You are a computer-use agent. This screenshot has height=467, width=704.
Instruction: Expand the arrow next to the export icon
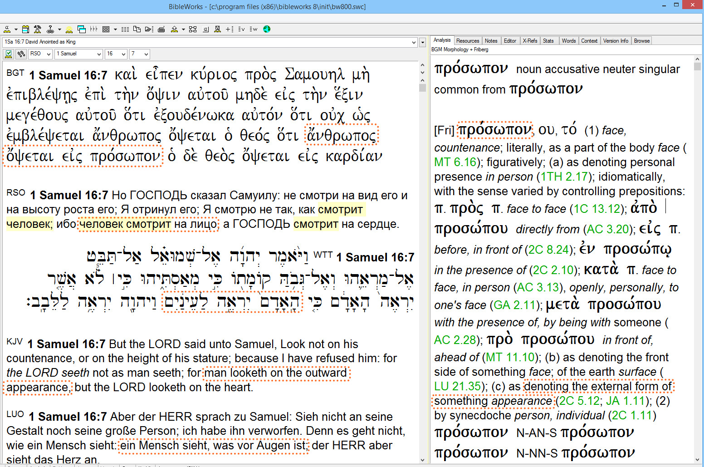point(183,29)
